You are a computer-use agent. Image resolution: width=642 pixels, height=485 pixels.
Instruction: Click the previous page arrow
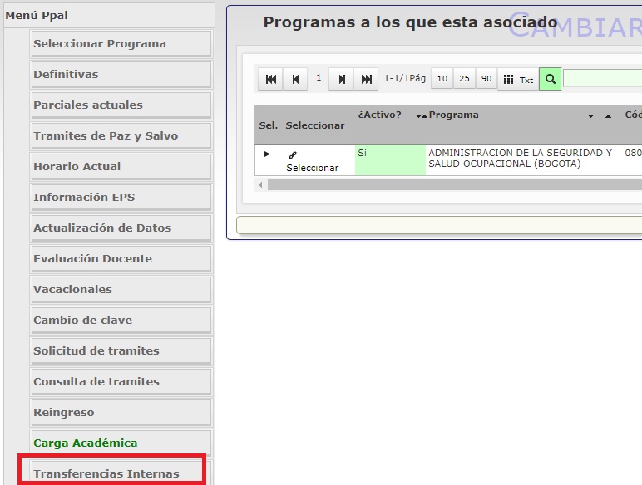click(294, 80)
